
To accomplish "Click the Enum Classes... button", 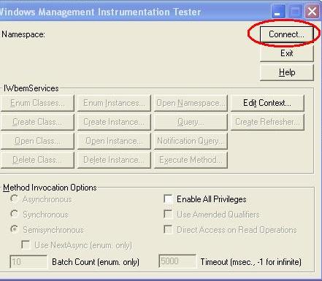I will tap(37, 103).
